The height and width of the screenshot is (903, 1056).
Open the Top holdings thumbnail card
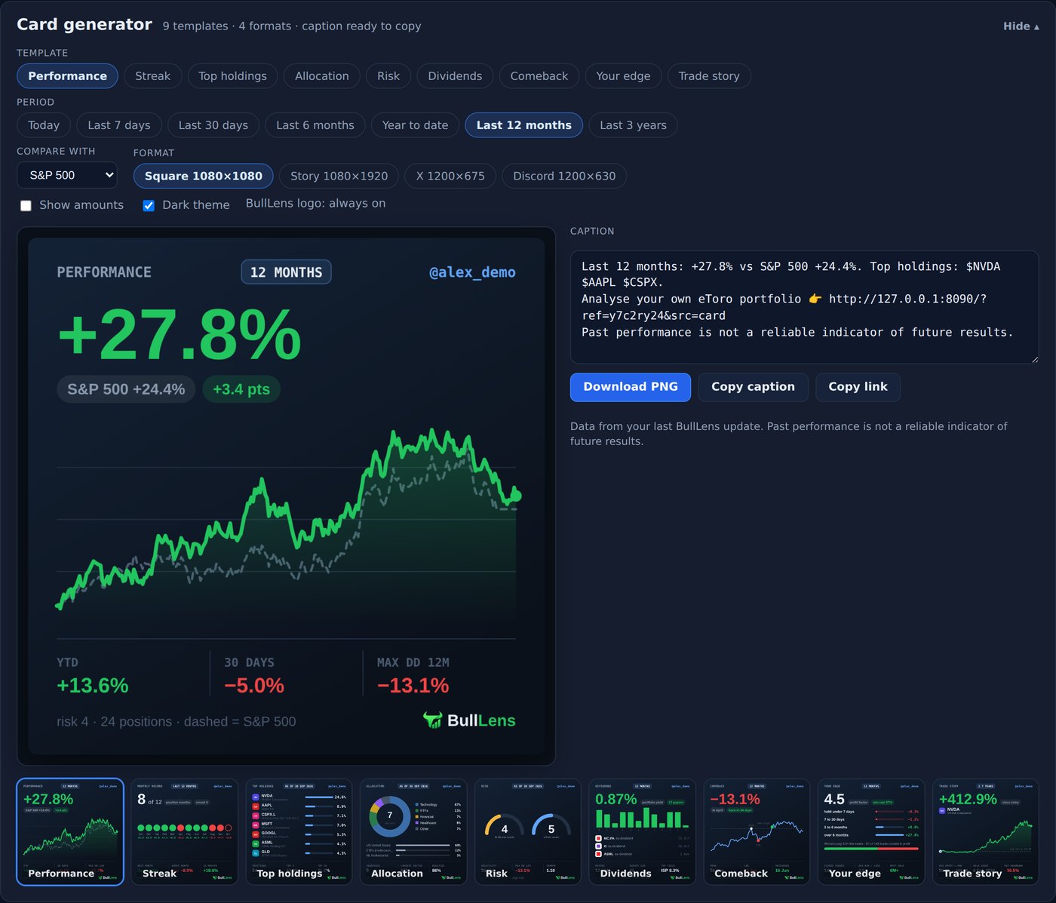[x=299, y=832]
